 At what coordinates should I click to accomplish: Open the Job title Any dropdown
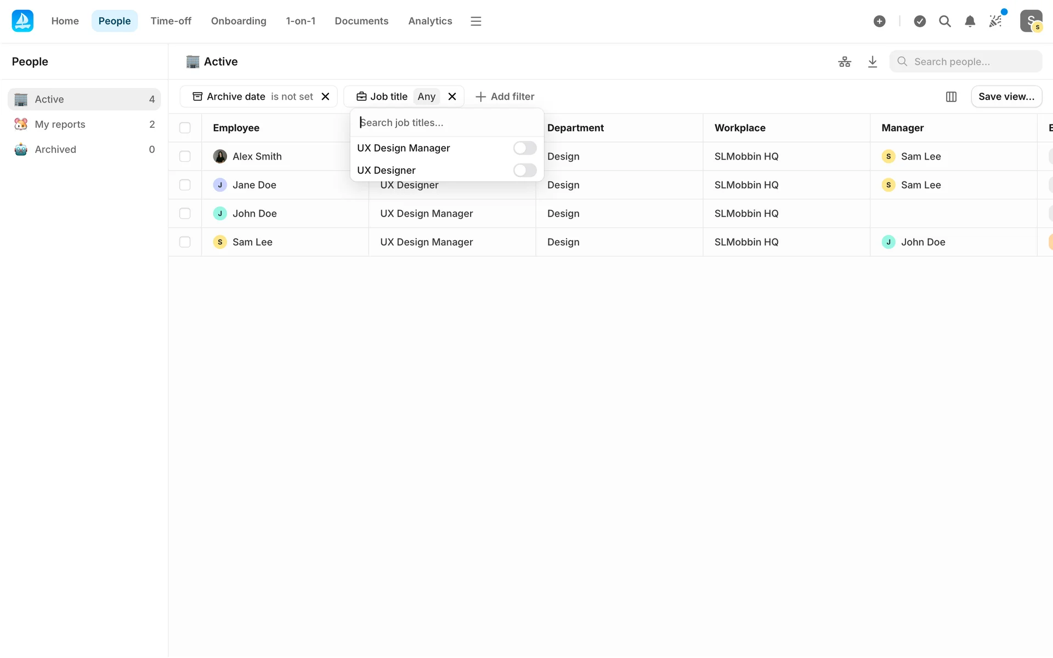tap(426, 97)
